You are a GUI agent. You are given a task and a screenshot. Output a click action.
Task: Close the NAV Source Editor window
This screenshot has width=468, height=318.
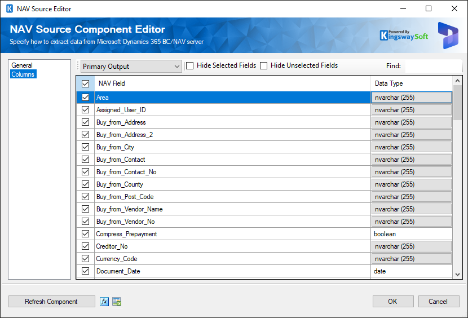click(454, 8)
